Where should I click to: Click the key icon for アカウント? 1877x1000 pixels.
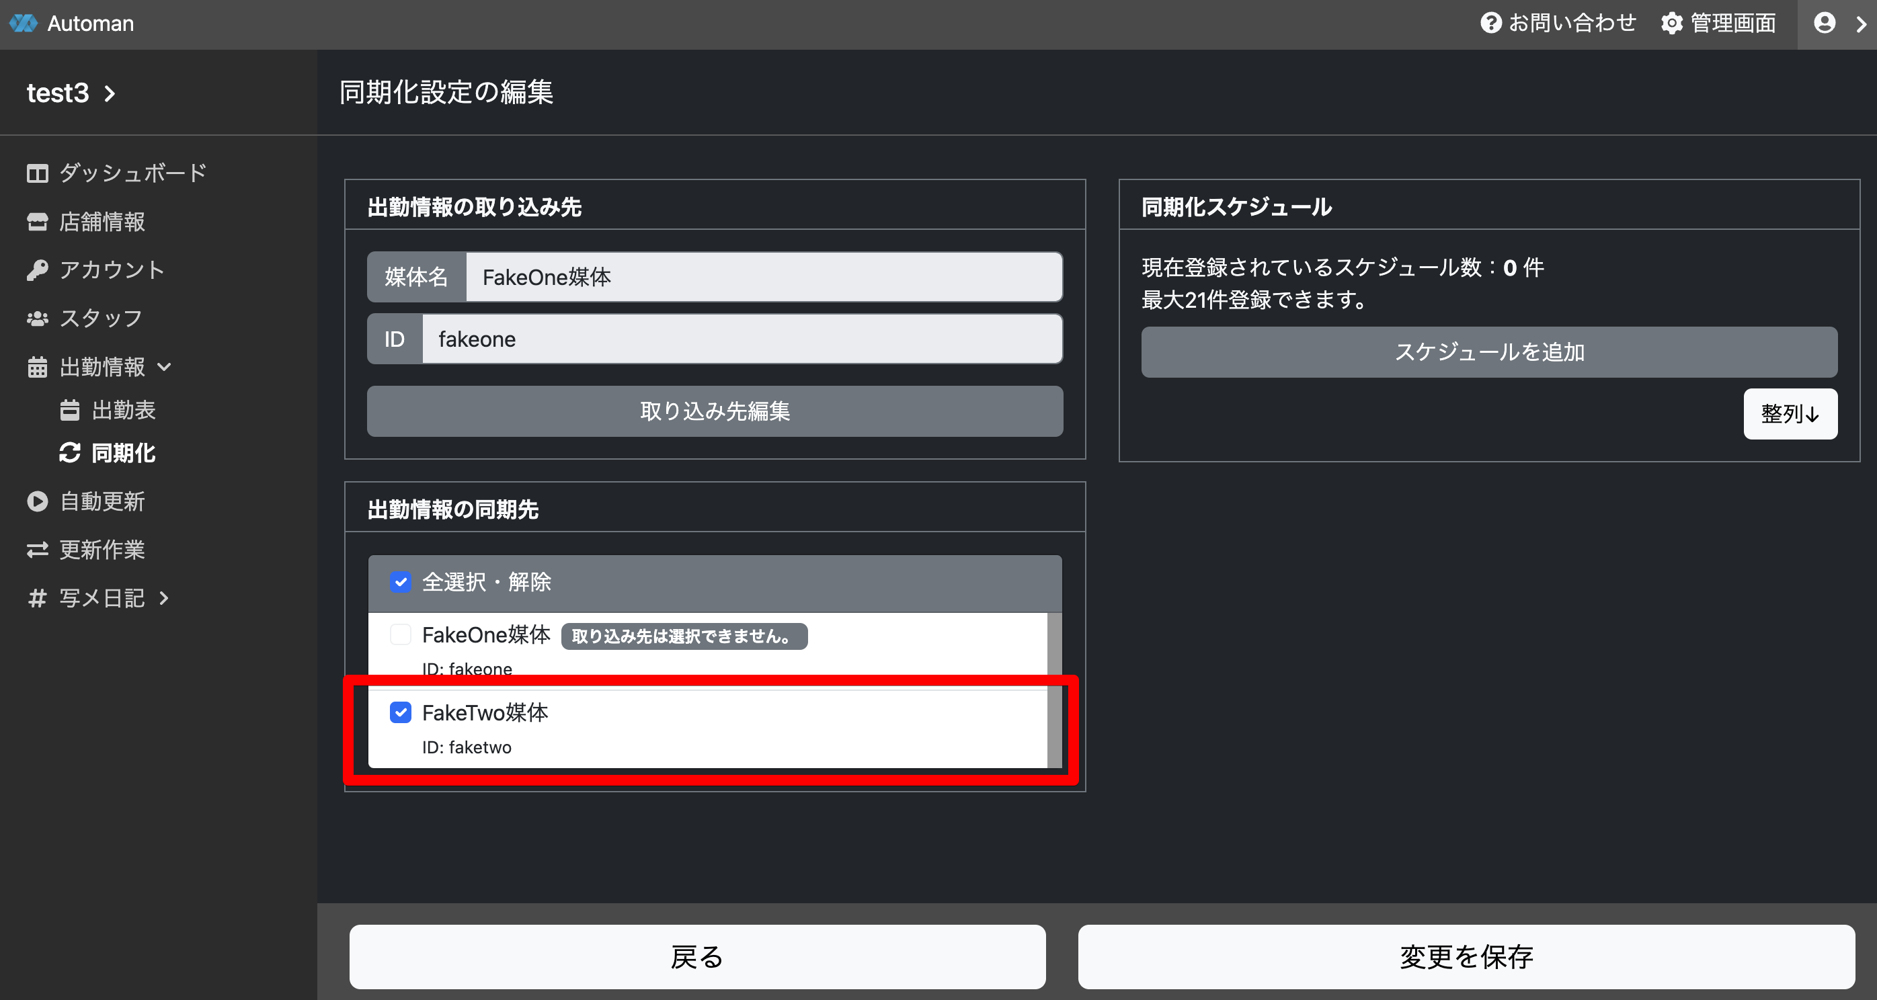[x=37, y=270]
